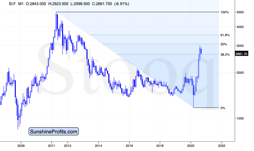
Task: Click the H:2923.500 high value
Action: pyautogui.click(x=58, y=4)
